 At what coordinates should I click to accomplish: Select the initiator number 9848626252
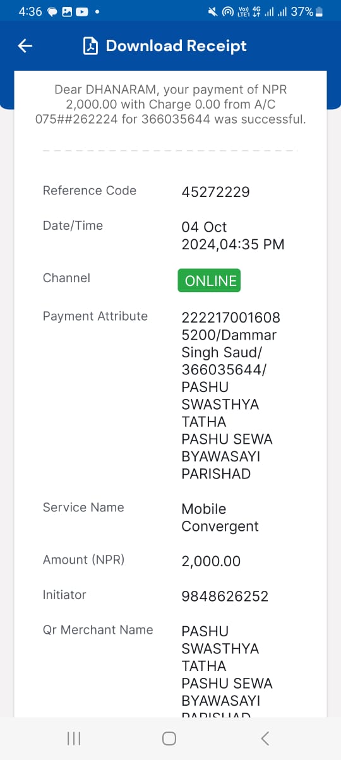[x=225, y=596]
